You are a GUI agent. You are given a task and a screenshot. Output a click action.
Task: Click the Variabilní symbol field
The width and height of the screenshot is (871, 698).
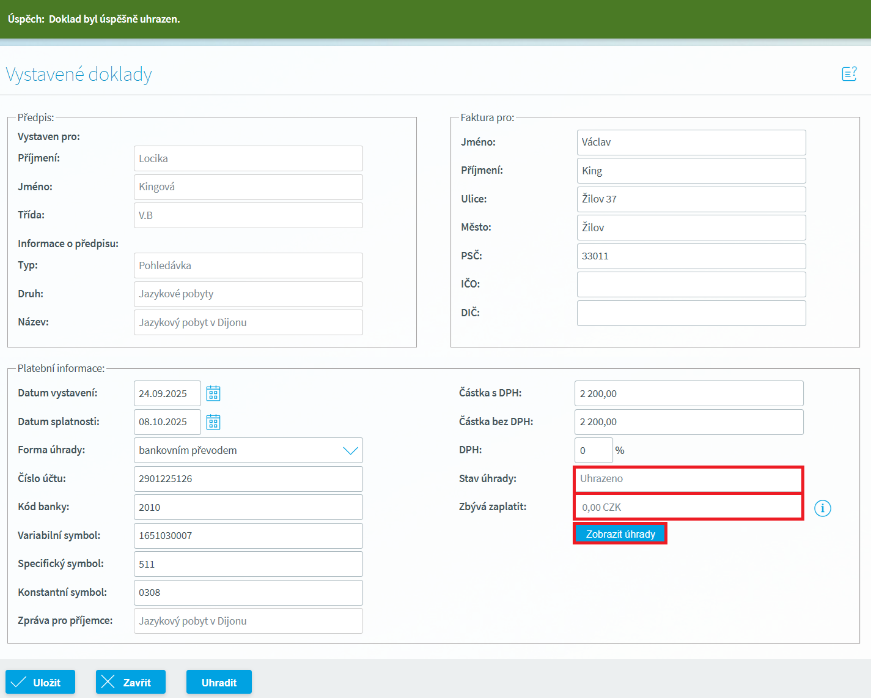point(248,536)
